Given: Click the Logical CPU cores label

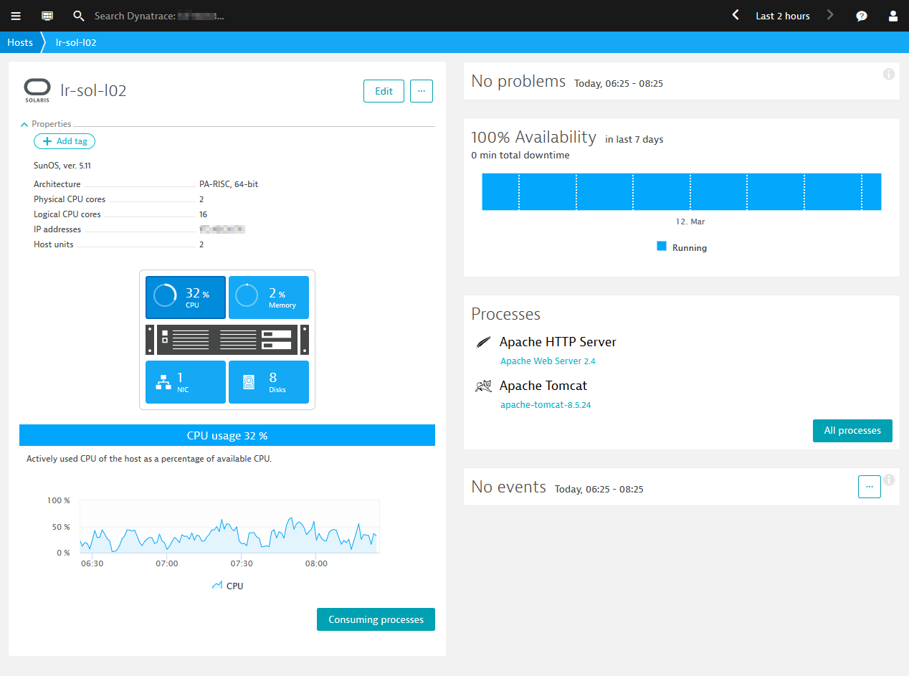Looking at the screenshot, I should tap(67, 214).
